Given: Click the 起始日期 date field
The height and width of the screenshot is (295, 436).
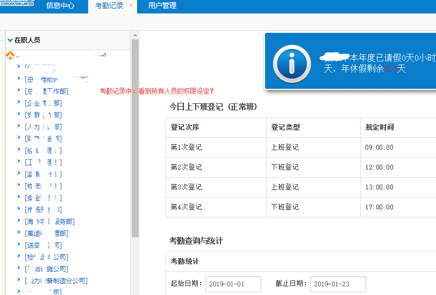Looking at the screenshot, I should click(233, 284).
